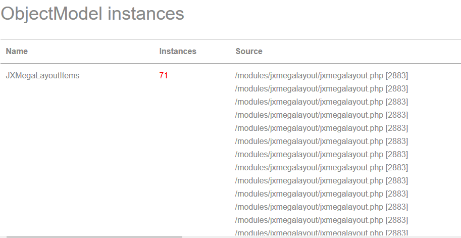Click the second jxmegalayout.php [2883] source line
461x238 pixels.
(x=322, y=88)
